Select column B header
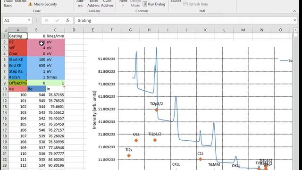The image size is (302, 170). [36, 30]
